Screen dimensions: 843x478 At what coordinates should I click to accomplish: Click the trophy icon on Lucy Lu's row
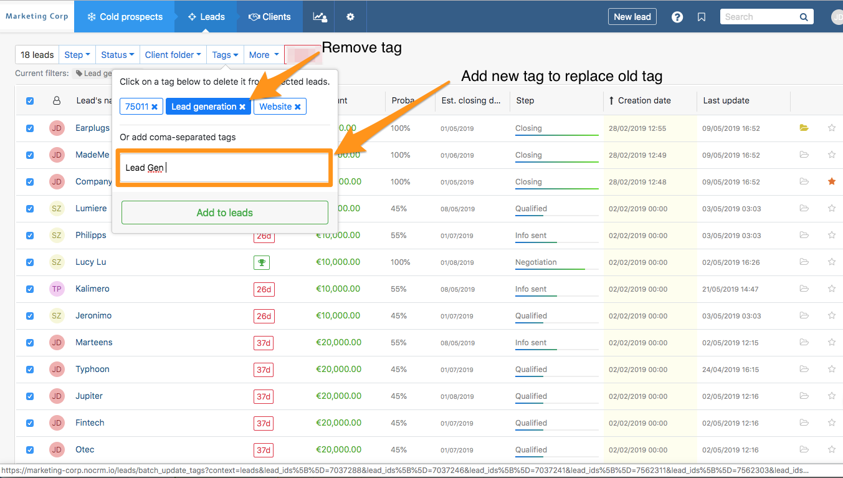pos(261,262)
